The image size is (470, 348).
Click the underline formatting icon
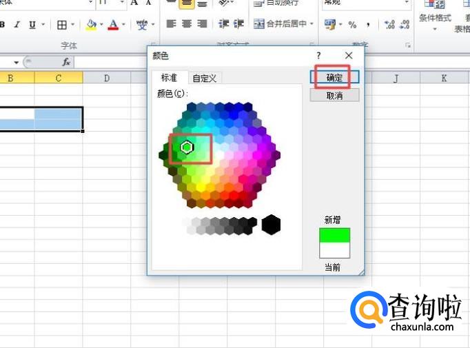pos(32,25)
